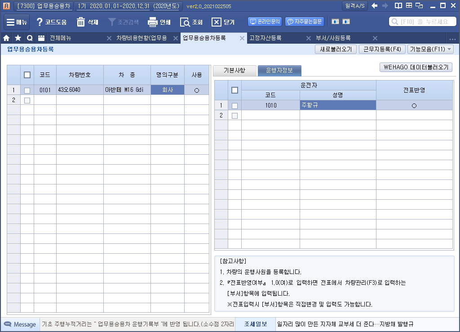Close the 부서/사원등록 tab
The image size is (460, 332).
click(x=375, y=38)
